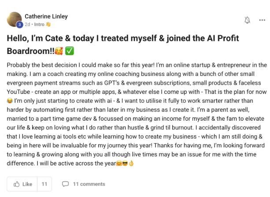The width and height of the screenshot is (270, 197).
Task: Click the like count number 11
Action: 44,184
